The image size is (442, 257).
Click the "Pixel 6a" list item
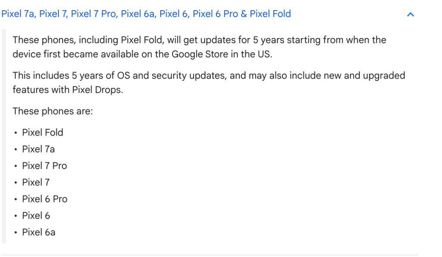(x=38, y=232)
